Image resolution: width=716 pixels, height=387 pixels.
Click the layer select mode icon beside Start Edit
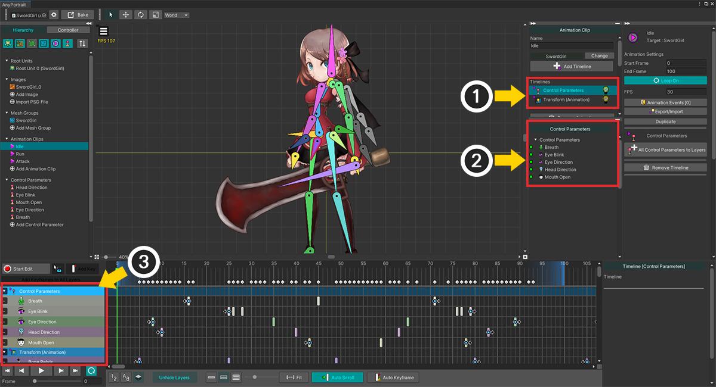pyautogui.click(x=57, y=269)
